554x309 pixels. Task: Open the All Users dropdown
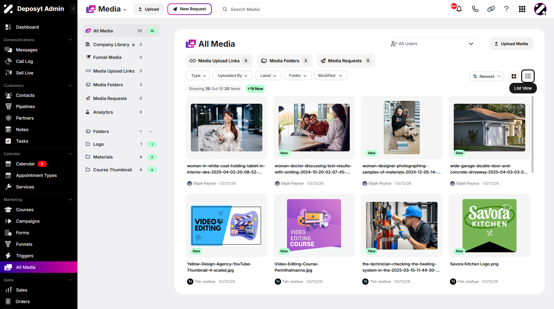click(433, 44)
